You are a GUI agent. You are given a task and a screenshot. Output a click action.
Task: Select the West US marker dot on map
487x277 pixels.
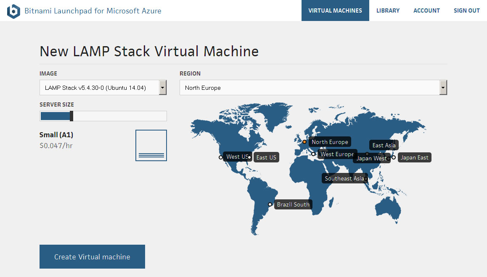click(x=220, y=157)
